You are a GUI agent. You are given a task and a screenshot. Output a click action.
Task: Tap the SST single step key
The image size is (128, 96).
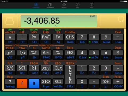tap(22, 70)
